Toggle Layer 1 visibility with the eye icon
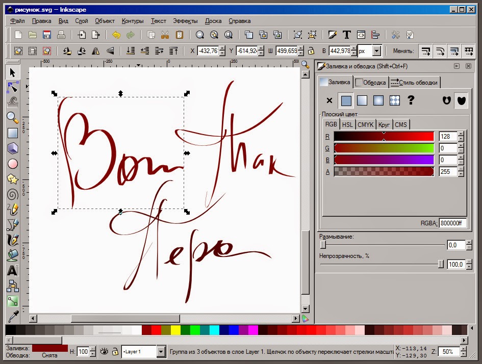This screenshot has height=364, width=482. [105, 352]
